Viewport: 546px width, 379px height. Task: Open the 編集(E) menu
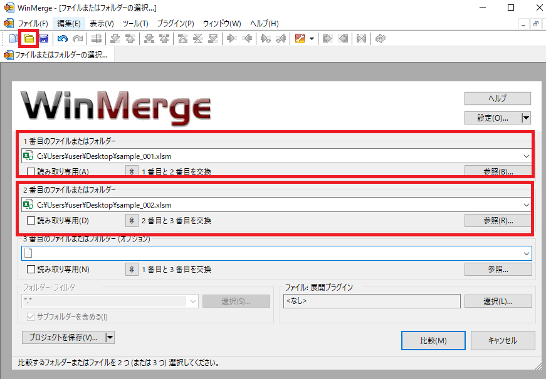coord(68,24)
